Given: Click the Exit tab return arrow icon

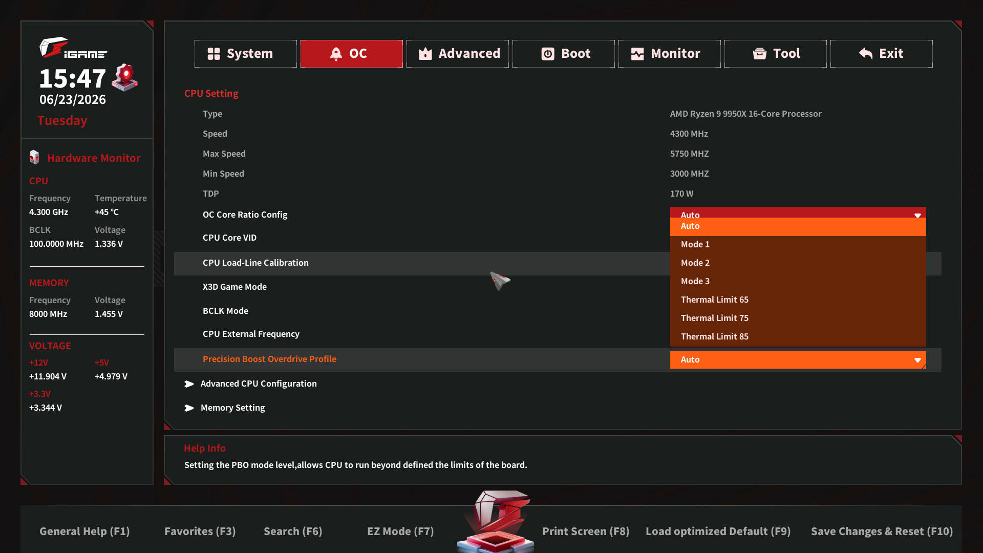Looking at the screenshot, I should (x=866, y=54).
